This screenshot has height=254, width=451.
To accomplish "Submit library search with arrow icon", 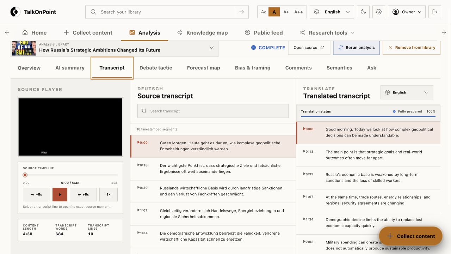I will click(241, 12).
